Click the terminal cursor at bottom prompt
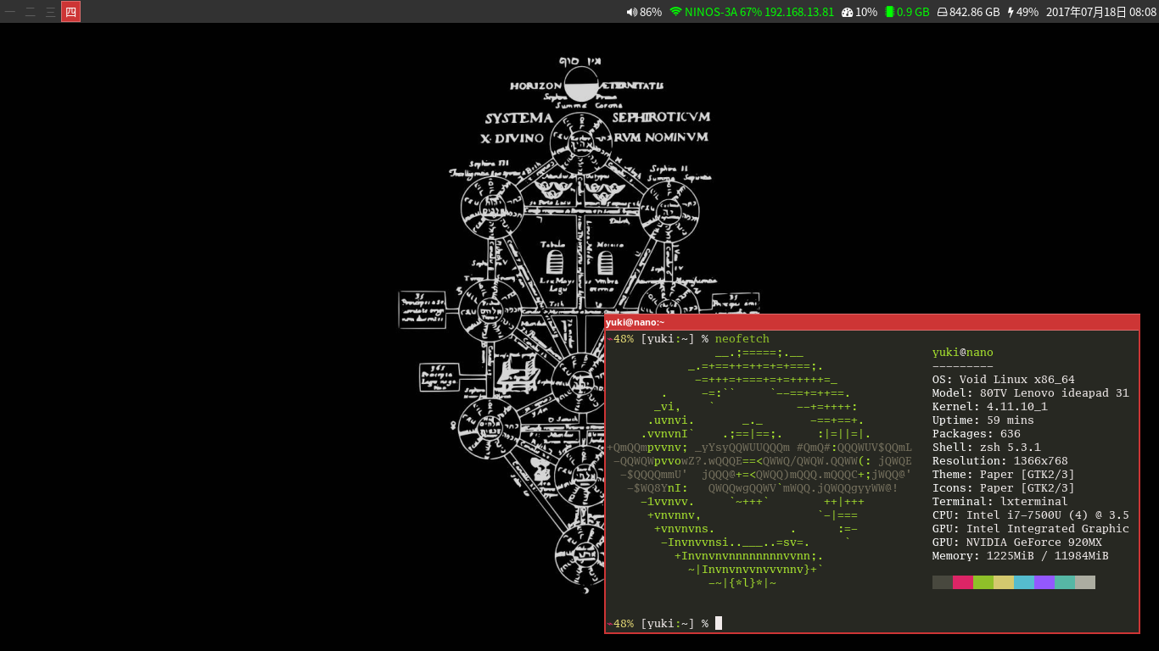This screenshot has width=1159, height=651. pos(719,624)
